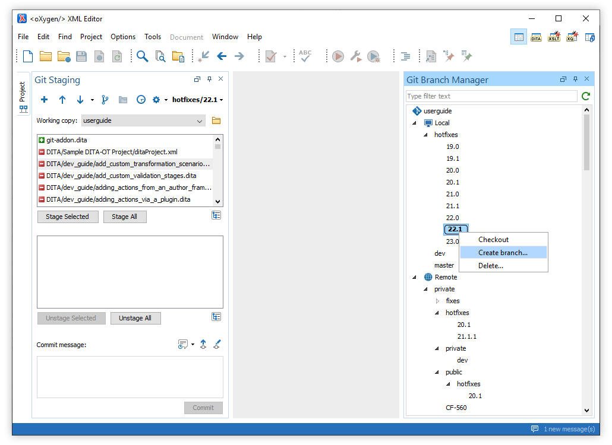612x445 pixels.
Task: Click the Apply Transformation Scenario play icon
Action: coord(338,56)
